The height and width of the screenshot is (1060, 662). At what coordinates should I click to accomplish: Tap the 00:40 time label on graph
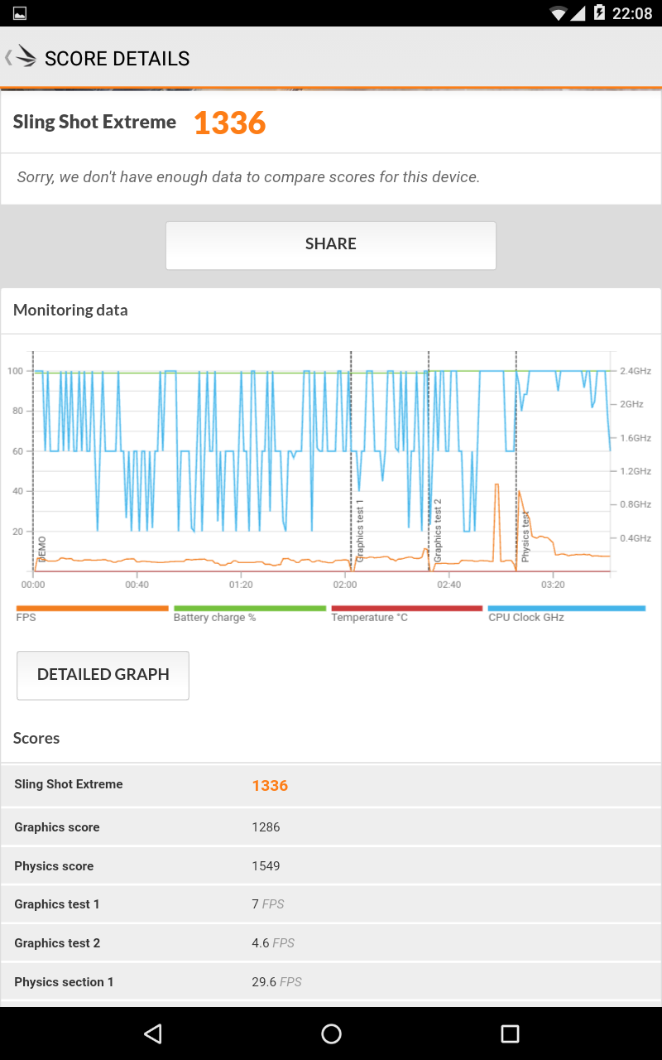click(x=137, y=585)
